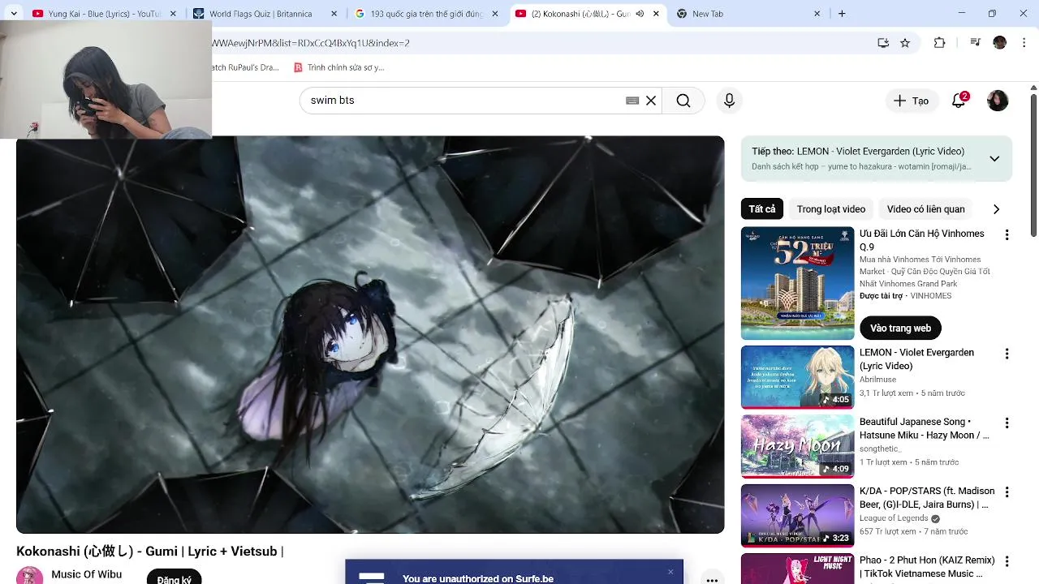Viewport: 1039px width, 584px height.
Task: Click the install app icon in address bar
Action: coord(883,43)
